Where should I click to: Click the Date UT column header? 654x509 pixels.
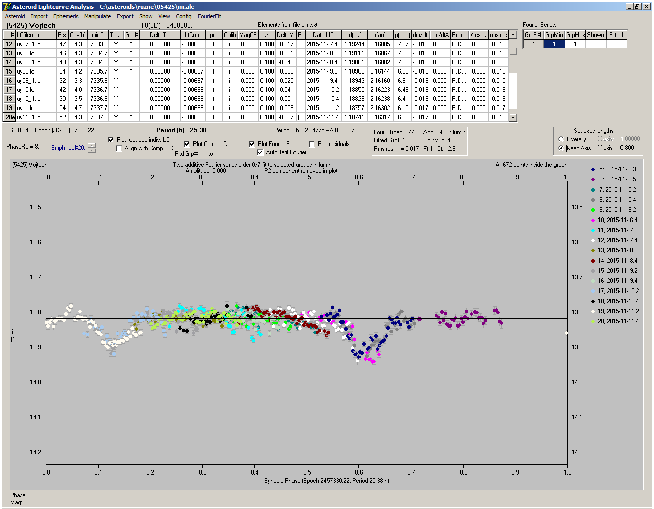[x=323, y=35]
